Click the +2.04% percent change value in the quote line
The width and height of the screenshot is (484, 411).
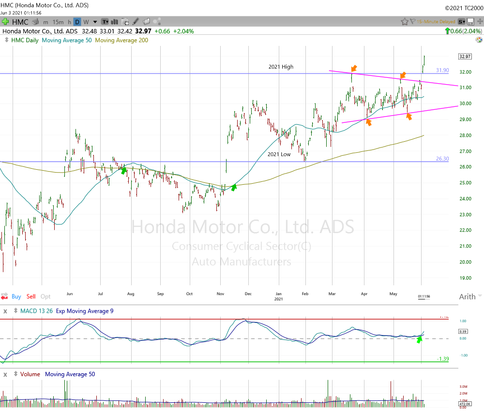point(183,31)
